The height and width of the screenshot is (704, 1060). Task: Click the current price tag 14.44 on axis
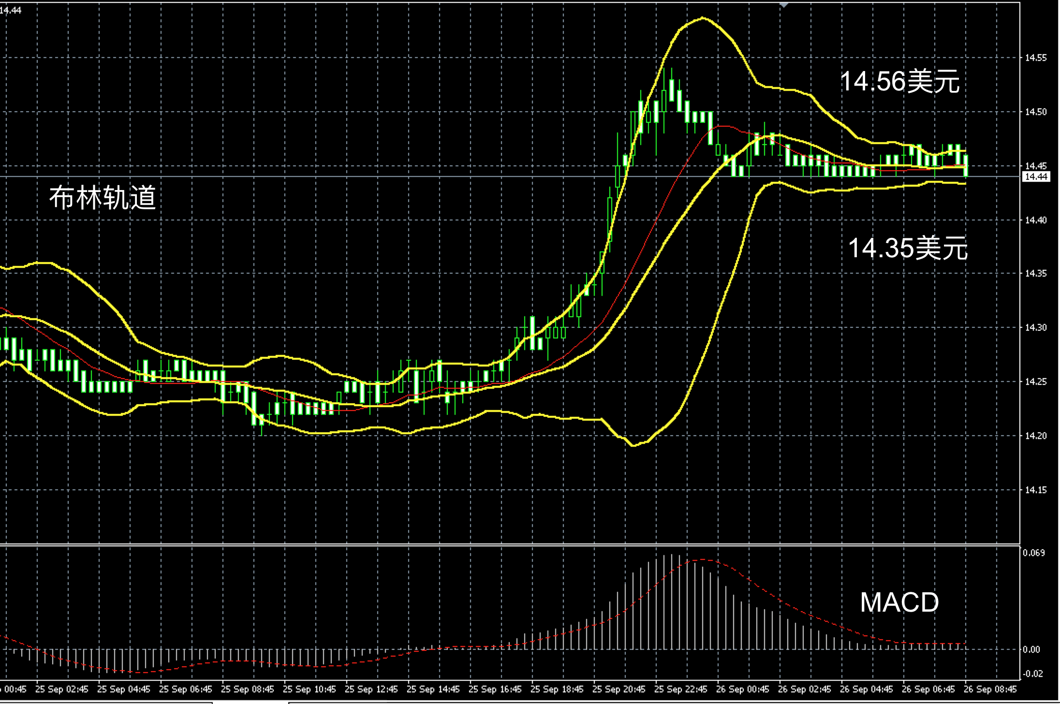pos(1036,177)
